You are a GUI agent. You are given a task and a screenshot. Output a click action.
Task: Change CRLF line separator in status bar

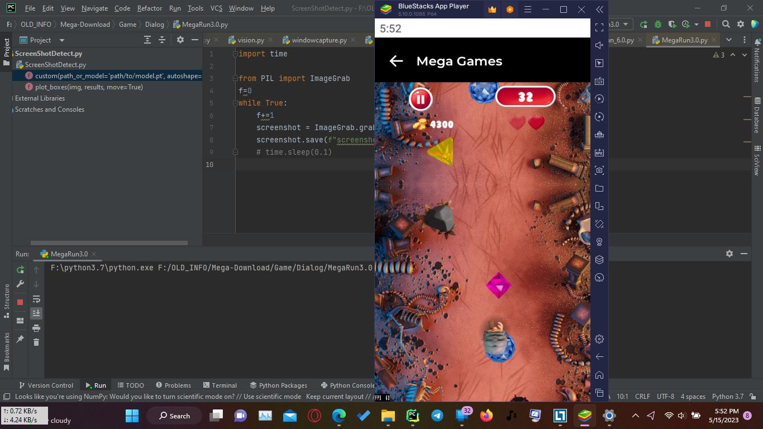tap(642, 397)
